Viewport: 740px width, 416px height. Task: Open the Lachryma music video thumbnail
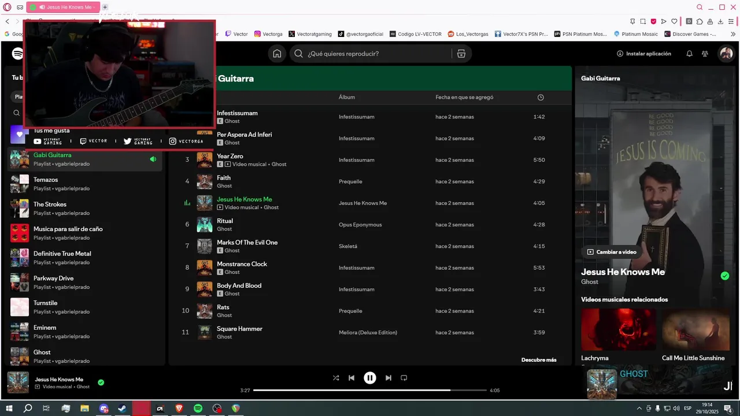[x=619, y=329]
